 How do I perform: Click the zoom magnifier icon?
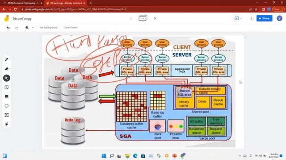(27, 28)
